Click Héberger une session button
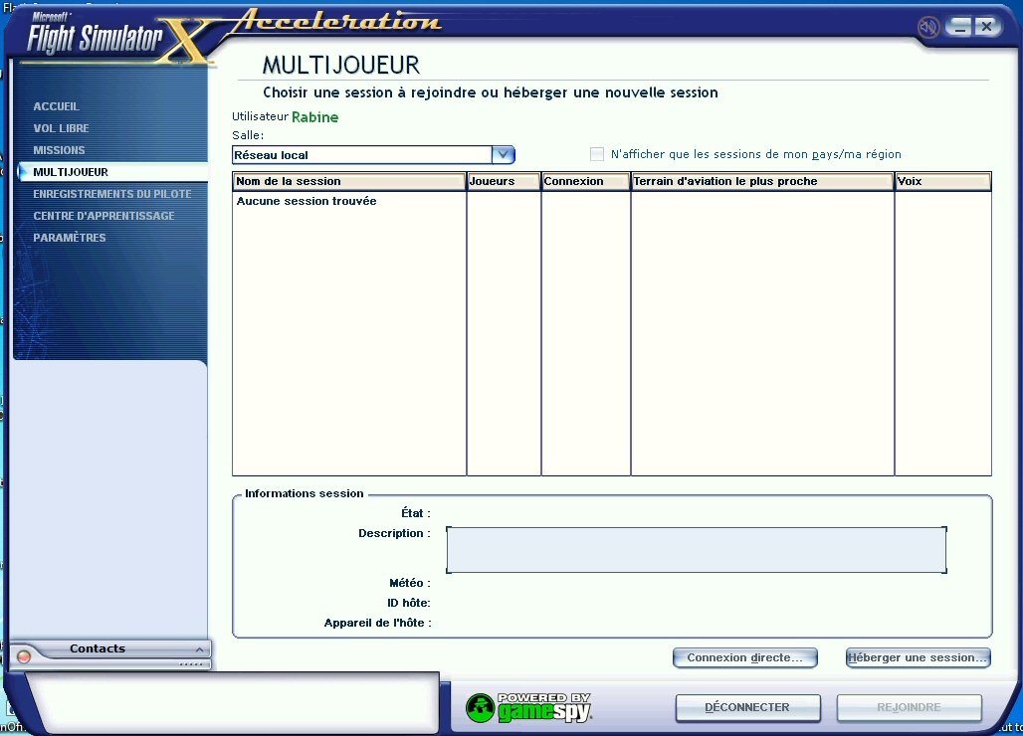 point(918,657)
